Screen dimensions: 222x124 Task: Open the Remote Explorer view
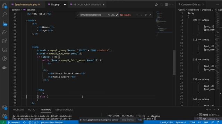coord(5,50)
